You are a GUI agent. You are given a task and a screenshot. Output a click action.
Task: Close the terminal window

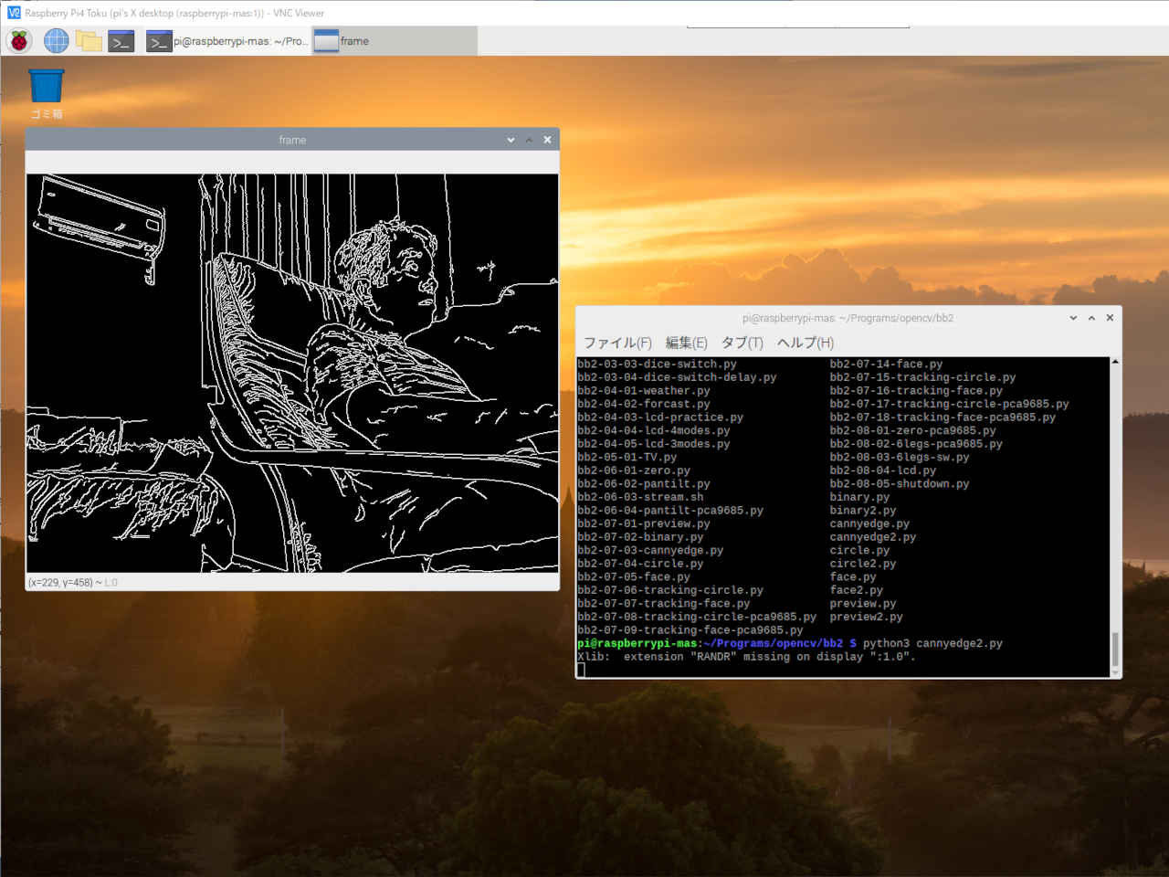coord(1110,318)
